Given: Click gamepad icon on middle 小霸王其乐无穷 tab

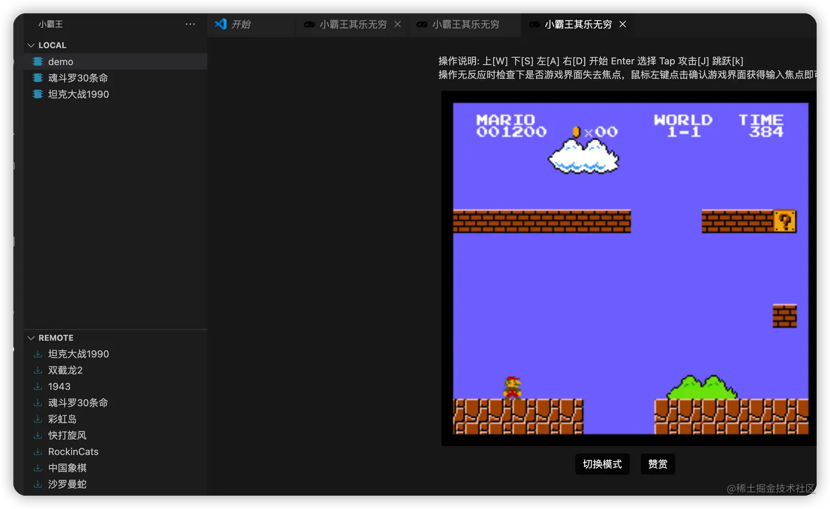Looking at the screenshot, I should [422, 25].
